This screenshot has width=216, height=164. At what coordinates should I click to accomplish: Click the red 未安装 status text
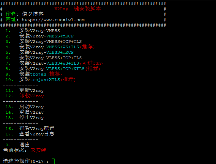pyautogui.click(x=38, y=150)
